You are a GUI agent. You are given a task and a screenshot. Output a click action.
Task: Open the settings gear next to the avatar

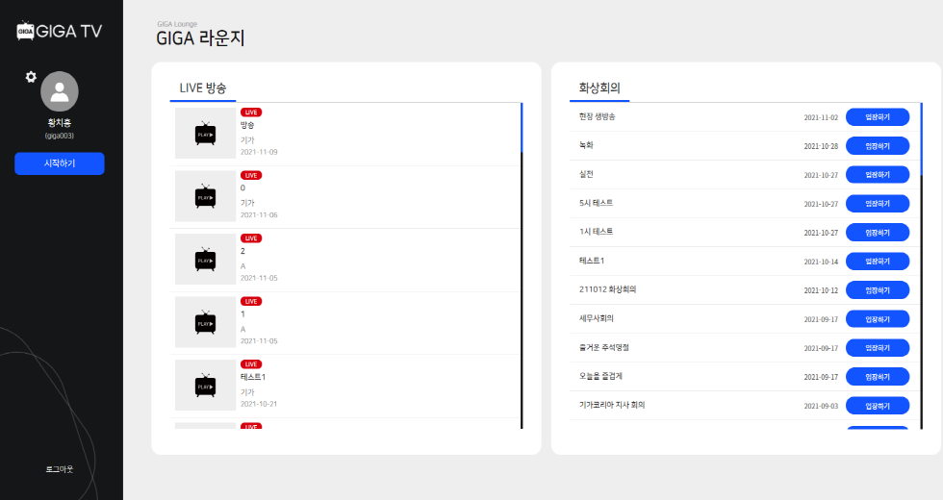click(31, 77)
